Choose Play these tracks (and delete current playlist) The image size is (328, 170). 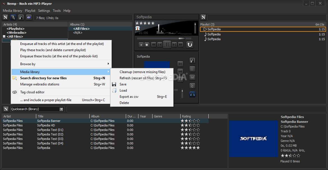pos(61,50)
